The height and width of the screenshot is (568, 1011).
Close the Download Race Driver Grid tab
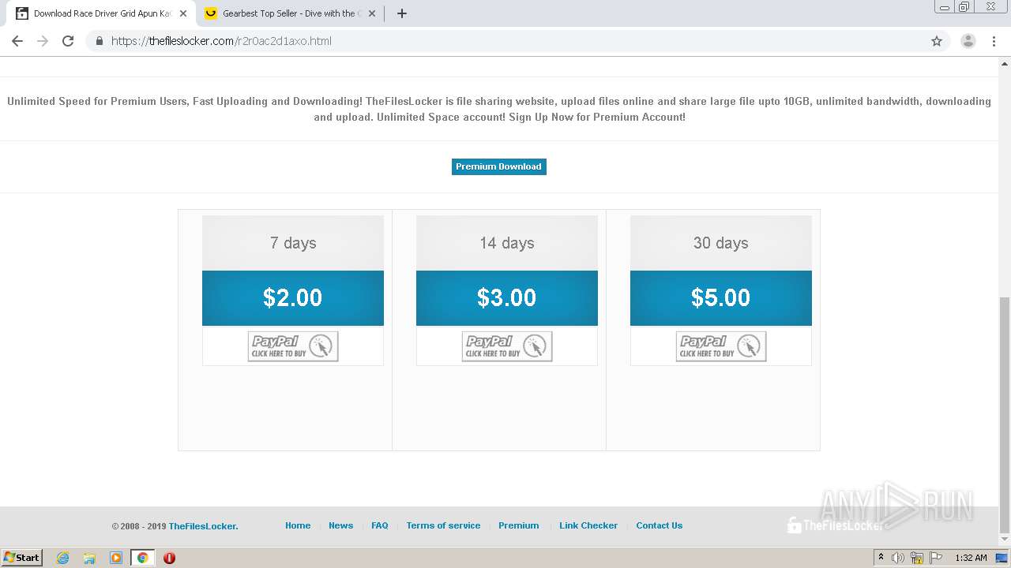coord(182,13)
